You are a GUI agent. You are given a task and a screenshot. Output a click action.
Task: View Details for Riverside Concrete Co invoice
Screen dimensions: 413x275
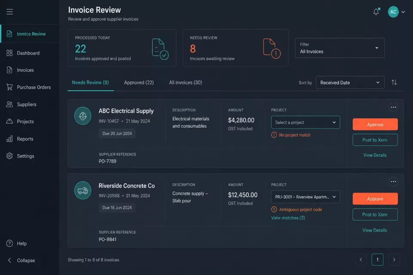[375, 230]
